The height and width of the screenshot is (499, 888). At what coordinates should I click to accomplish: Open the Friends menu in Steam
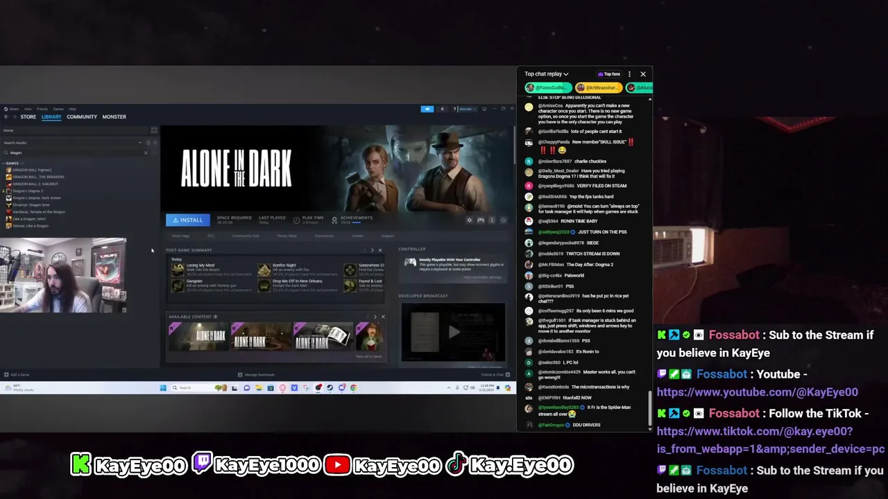[x=42, y=109]
